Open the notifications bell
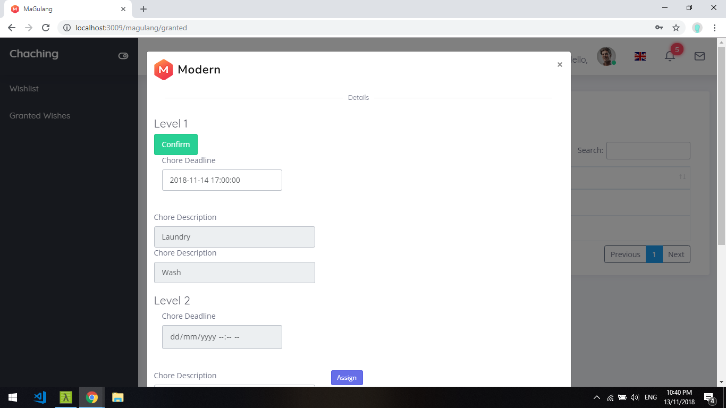The width and height of the screenshot is (726, 408). (670, 56)
